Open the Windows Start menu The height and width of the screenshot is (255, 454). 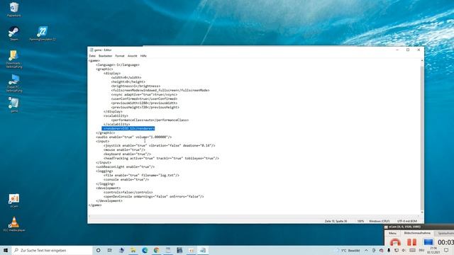6,250
